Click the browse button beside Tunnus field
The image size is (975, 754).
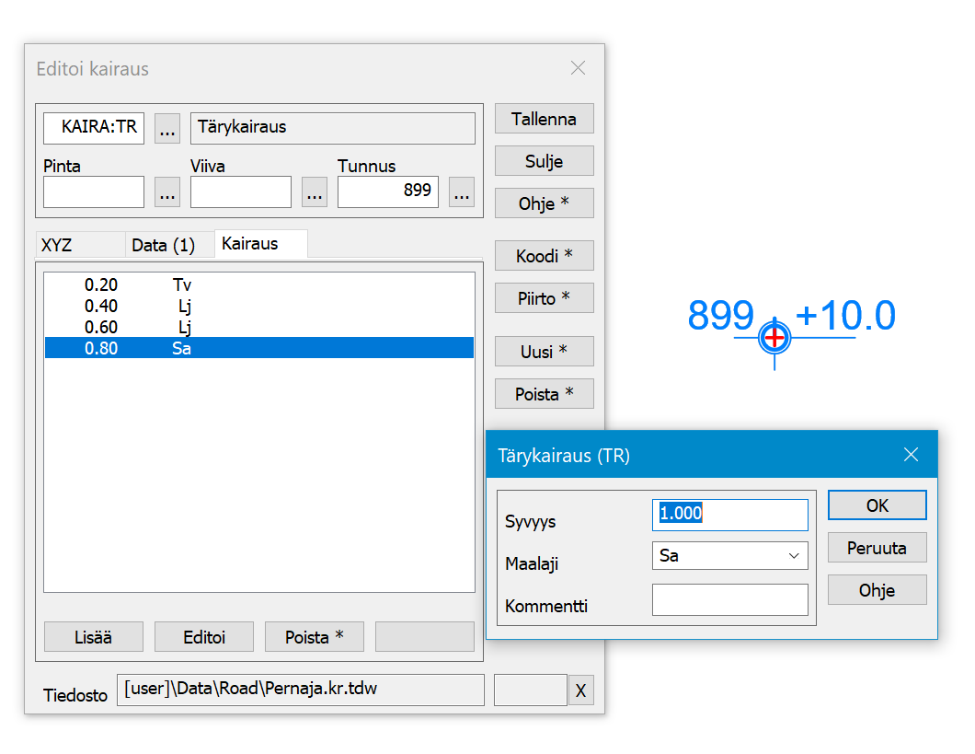(461, 192)
